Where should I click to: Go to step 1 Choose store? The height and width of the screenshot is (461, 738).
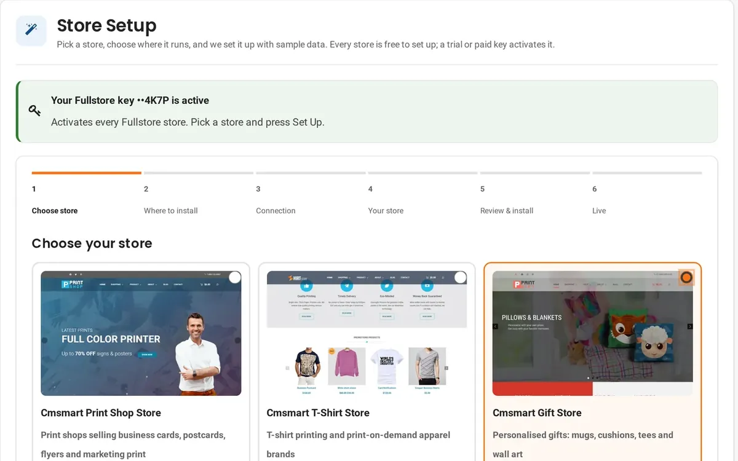(x=87, y=193)
